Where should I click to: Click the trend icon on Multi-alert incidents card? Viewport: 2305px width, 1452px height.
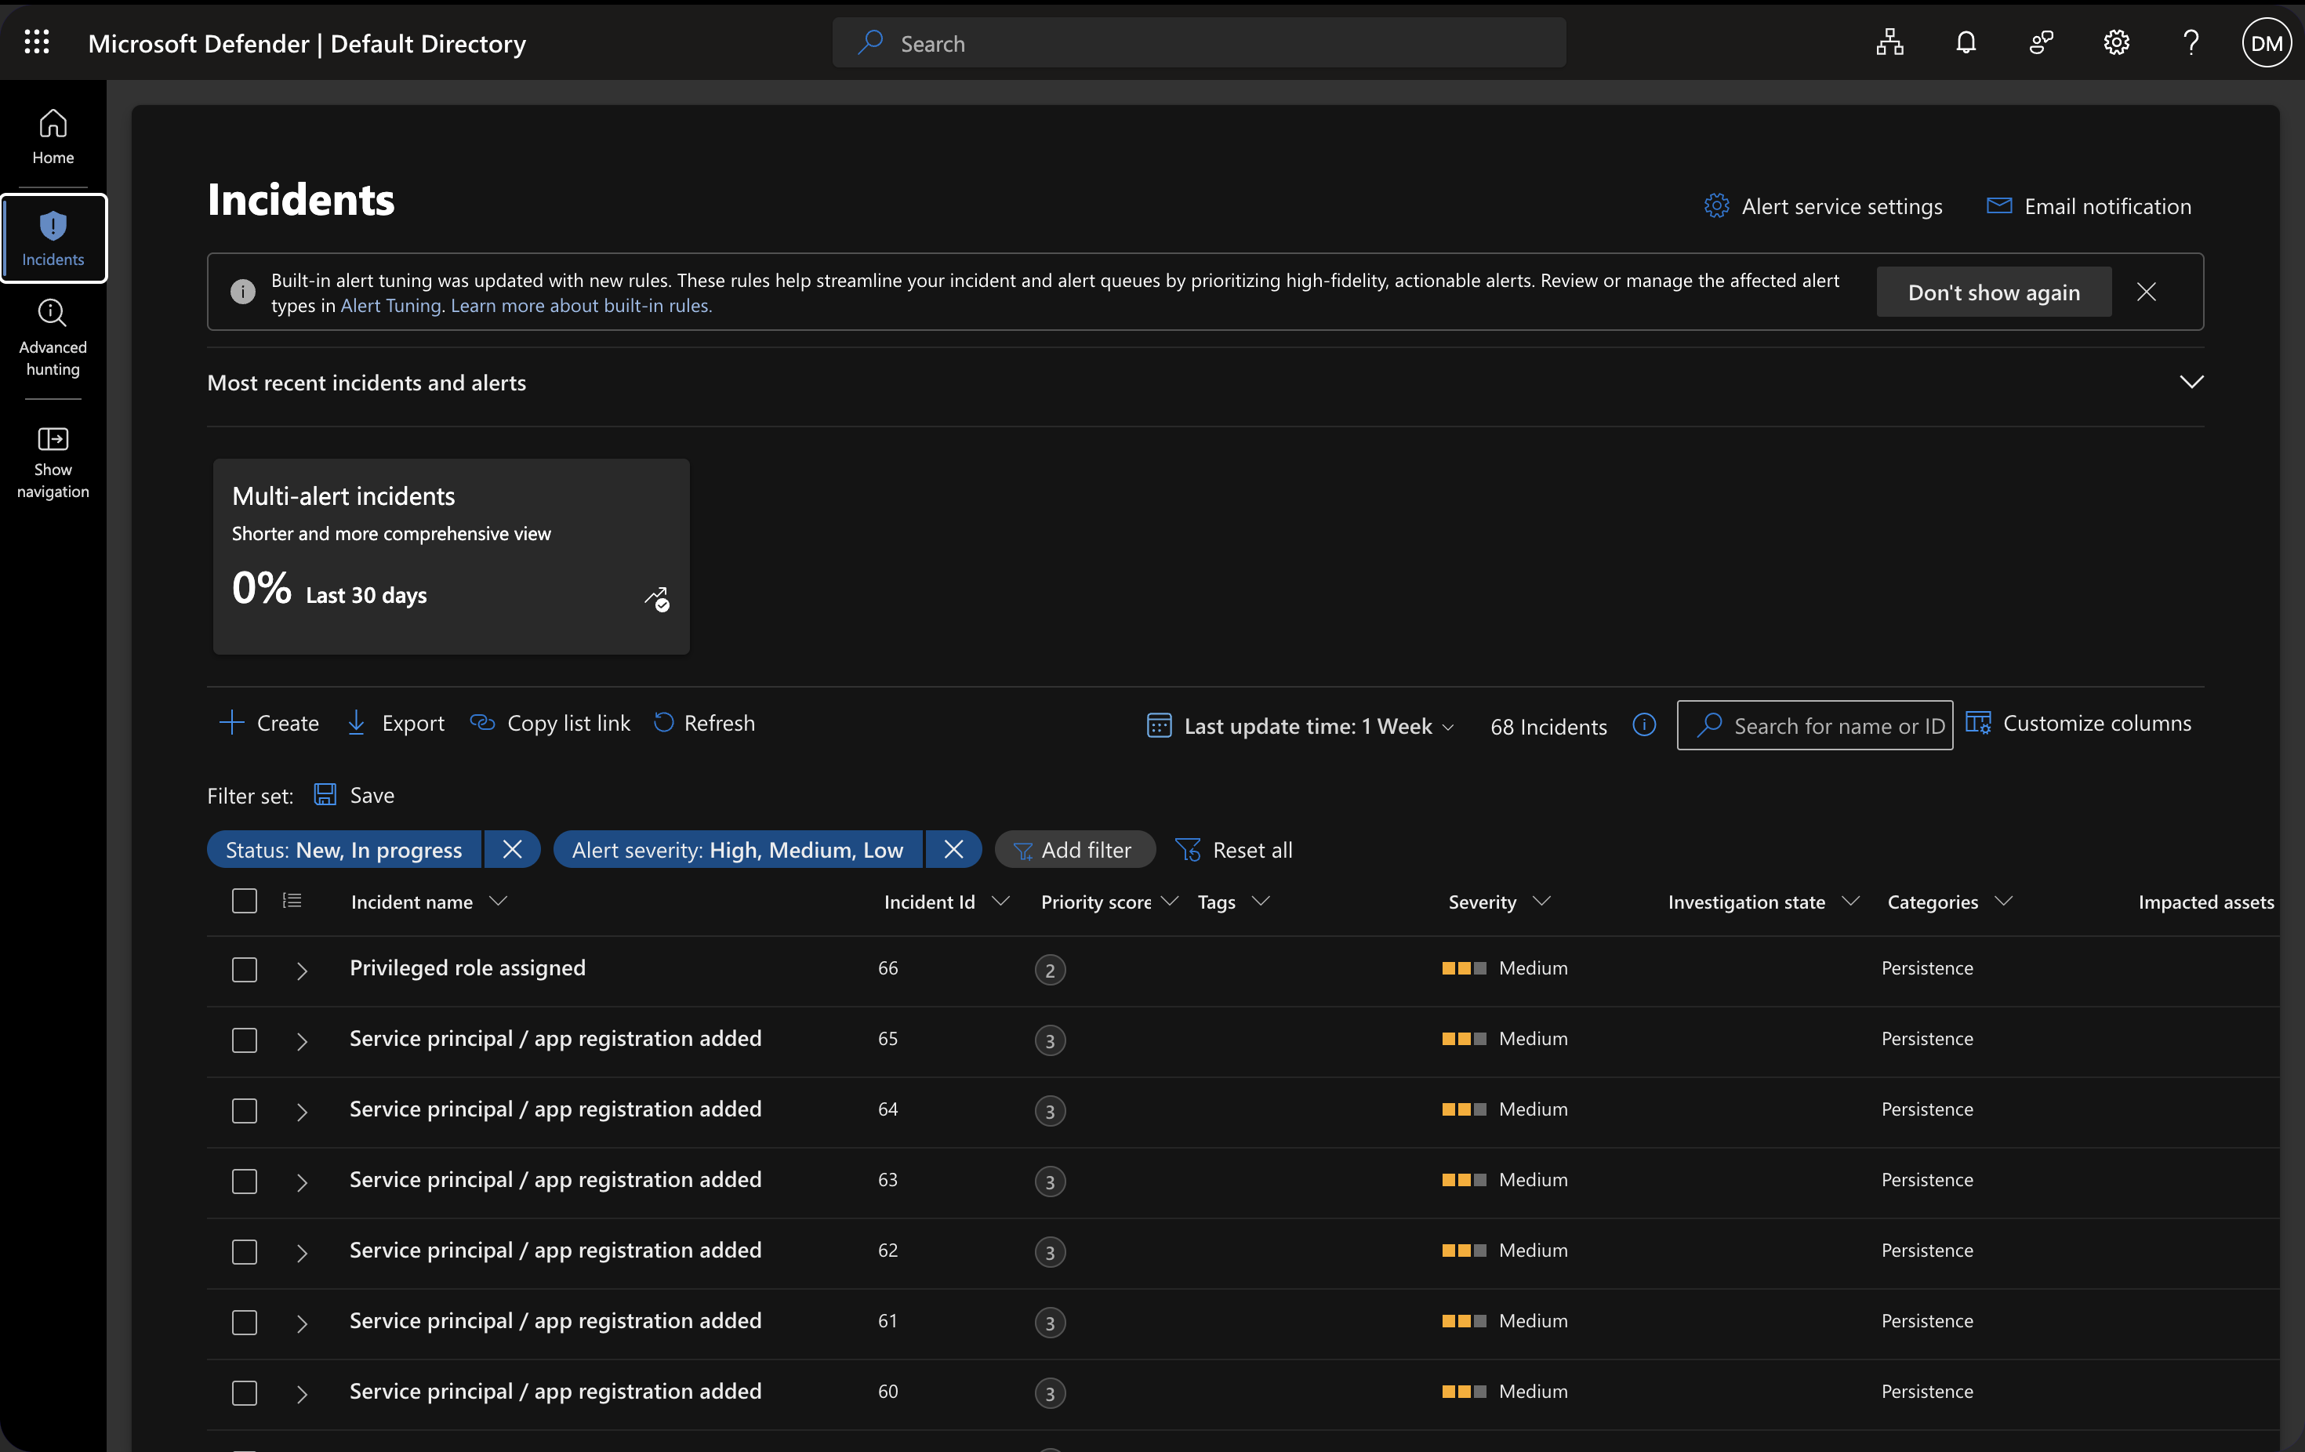(657, 599)
